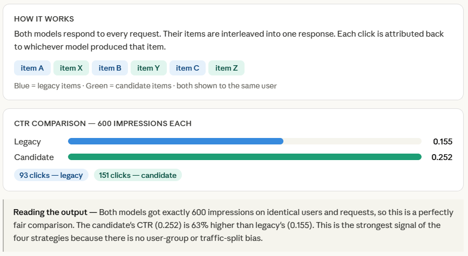468x256 pixels.
Task: Click the 'item B' legacy chip
Action: tap(110, 68)
